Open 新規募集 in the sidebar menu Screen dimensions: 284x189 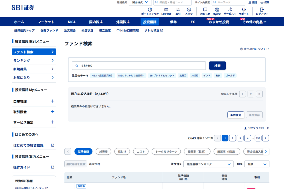[x=34, y=69]
